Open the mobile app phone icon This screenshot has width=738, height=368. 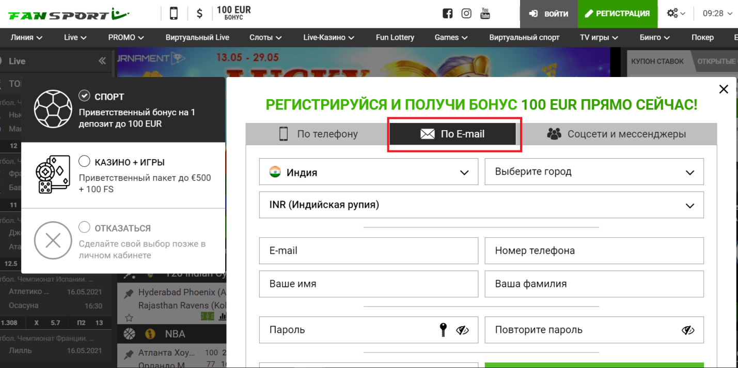click(x=174, y=13)
